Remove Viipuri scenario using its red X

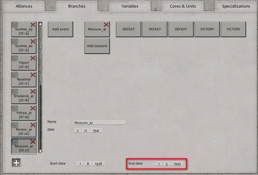point(33,58)
